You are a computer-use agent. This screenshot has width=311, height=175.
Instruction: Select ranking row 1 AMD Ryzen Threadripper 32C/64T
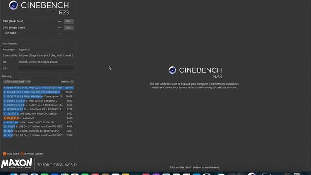(38, 87)
